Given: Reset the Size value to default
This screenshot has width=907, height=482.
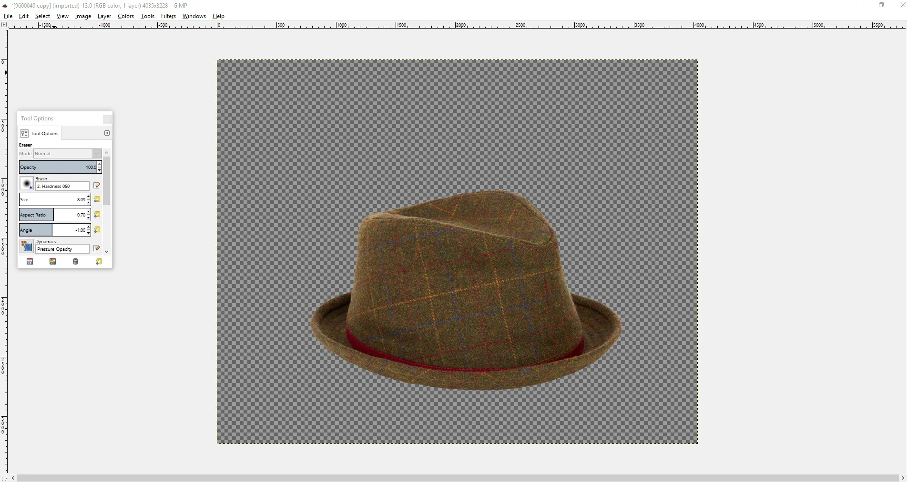Looking at the screenshot, I should coord(97,199).
